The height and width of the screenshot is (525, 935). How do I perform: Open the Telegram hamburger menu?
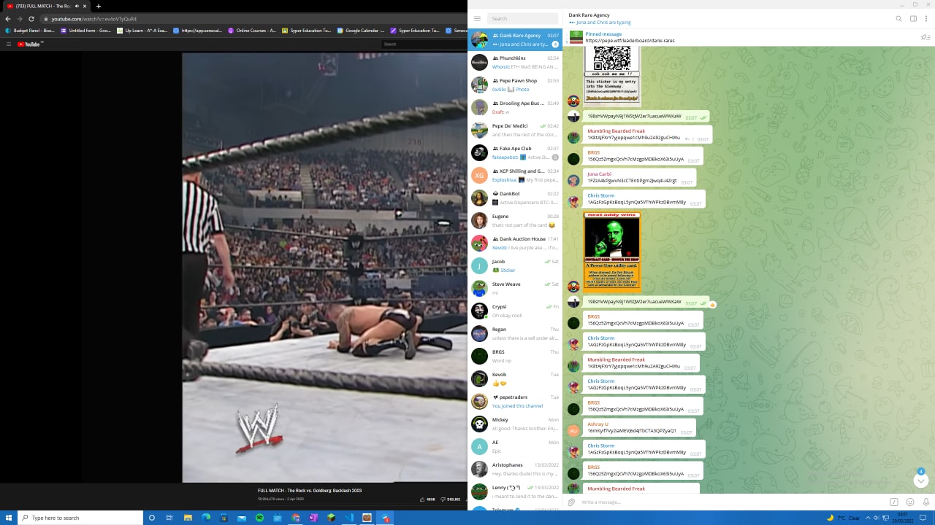pyautogui.click(x=477, y=19)
